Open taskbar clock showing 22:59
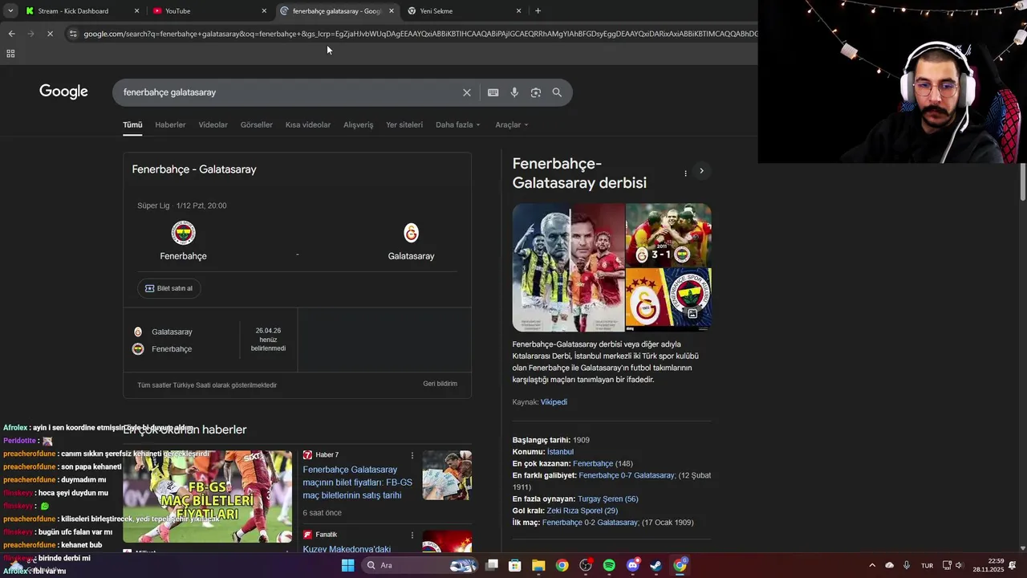1027x578 pixels. [988, 565]
